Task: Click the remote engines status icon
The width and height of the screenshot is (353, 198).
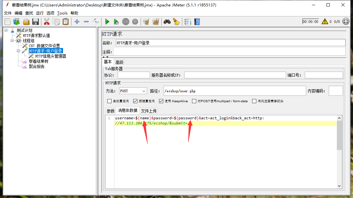Action: pos(346,22)
